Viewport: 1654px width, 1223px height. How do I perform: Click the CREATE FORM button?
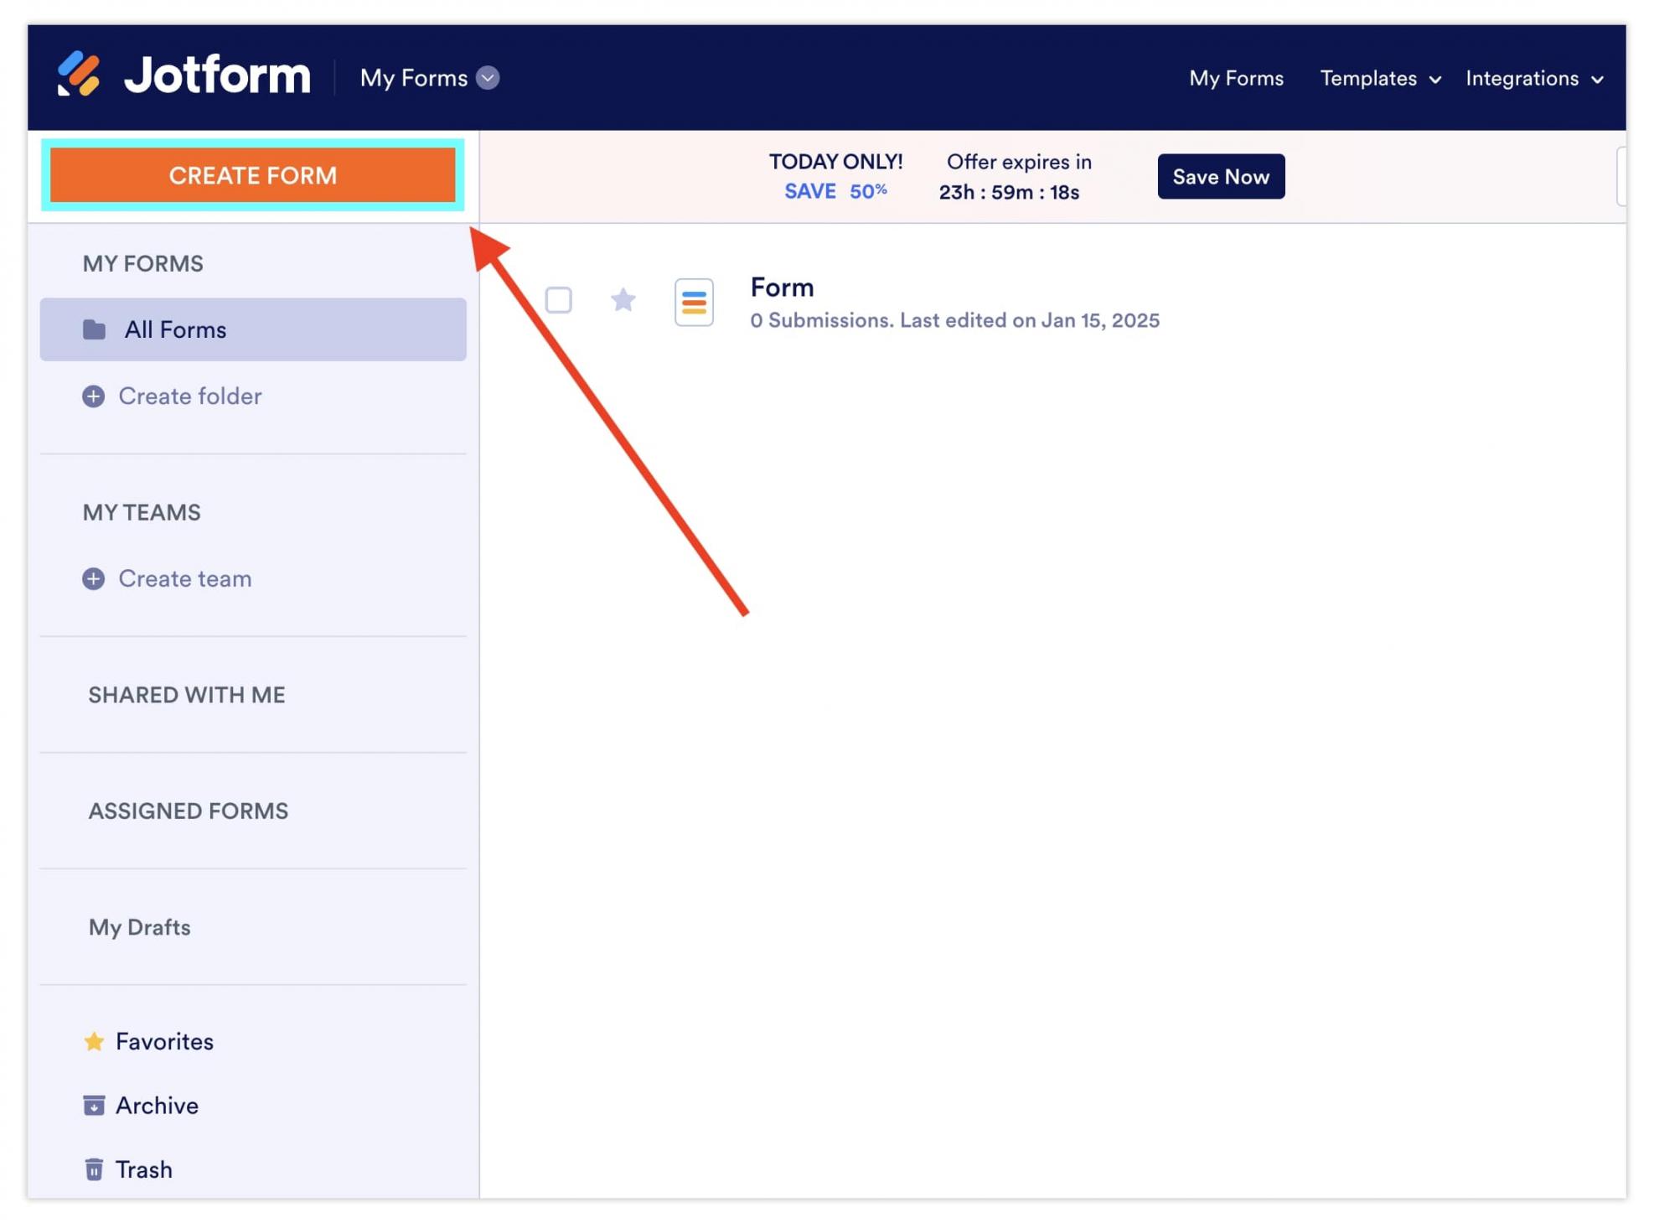(252, 175)
